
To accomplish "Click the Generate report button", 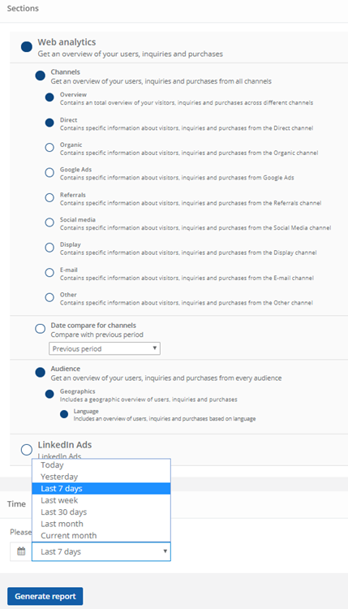I will pos(45,596).
